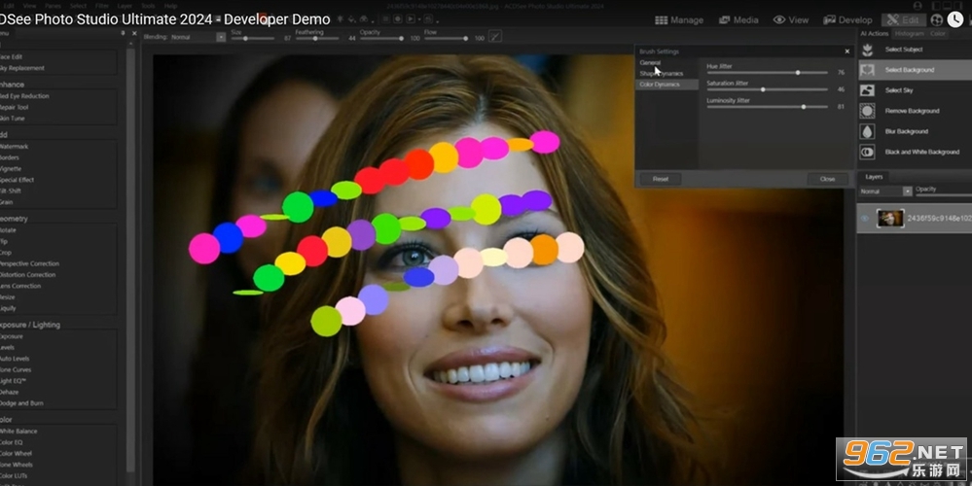Click the Select Sky cloud icon
This screenshot has width=972, height=486.
pos(867,90)
